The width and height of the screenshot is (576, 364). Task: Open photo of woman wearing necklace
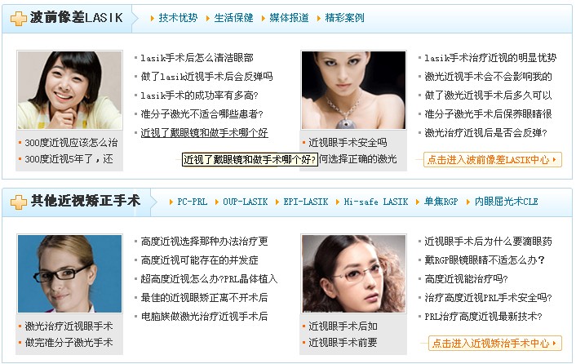354,90
